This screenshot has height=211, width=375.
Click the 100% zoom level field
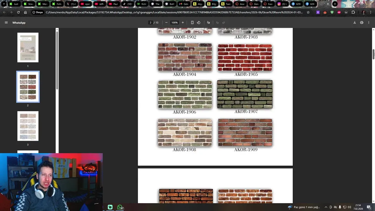coord(175,23)
